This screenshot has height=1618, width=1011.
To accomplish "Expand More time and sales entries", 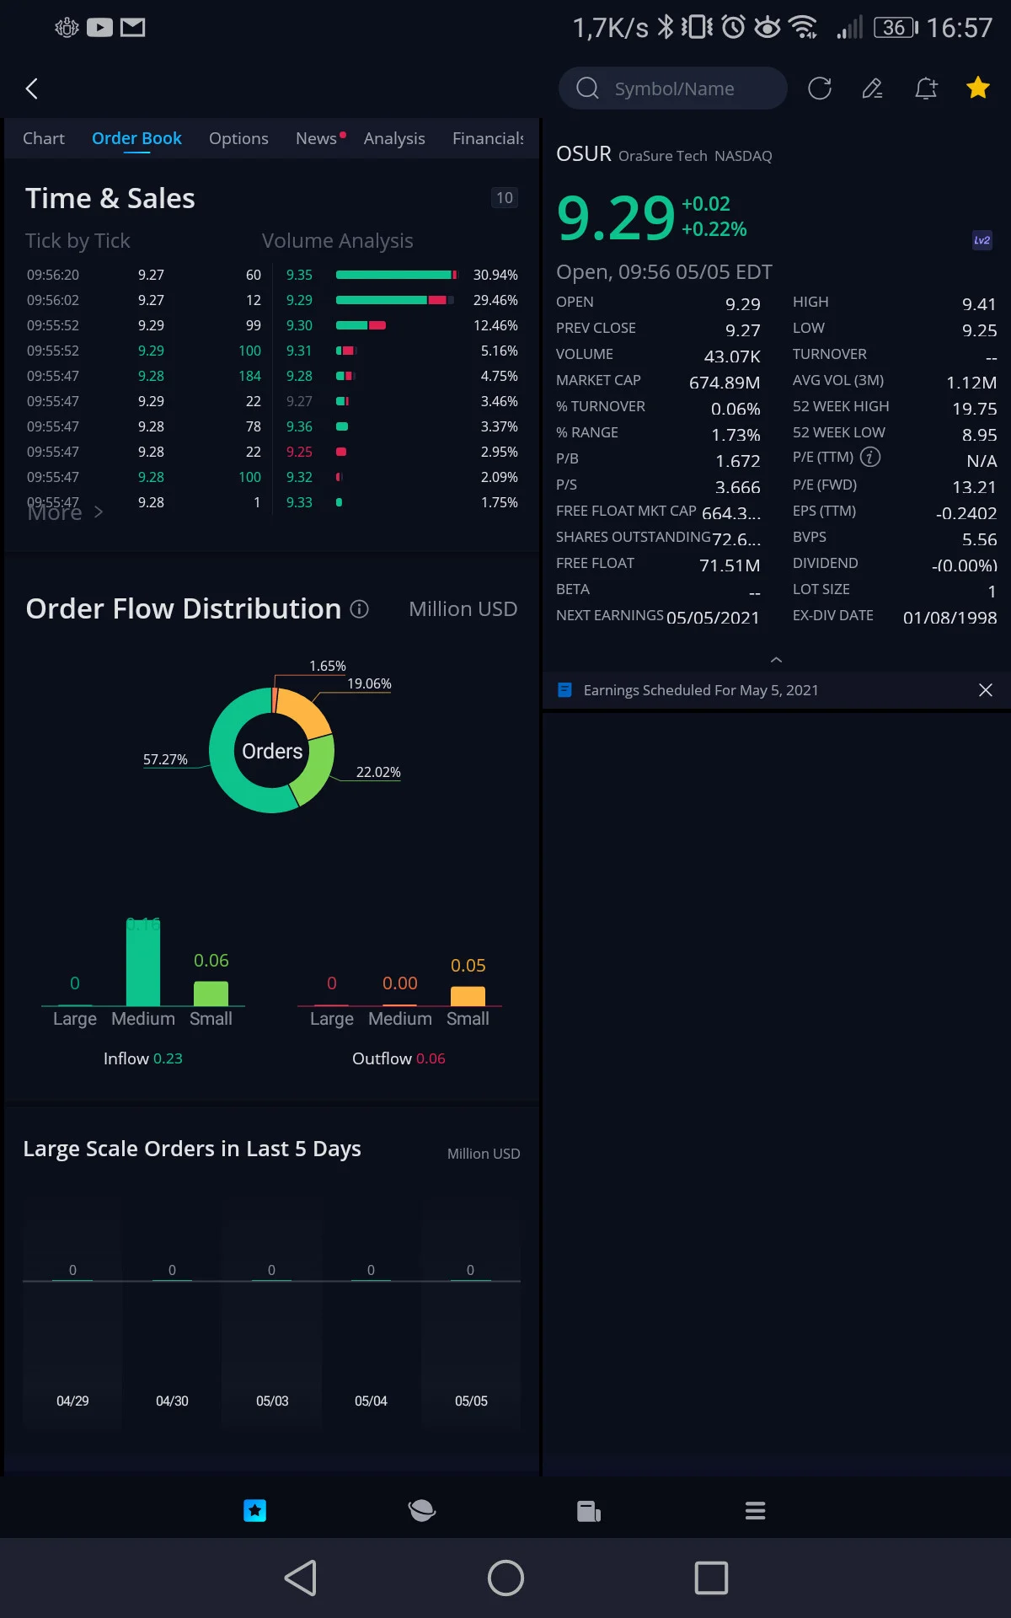I will [x=65, y=512].
